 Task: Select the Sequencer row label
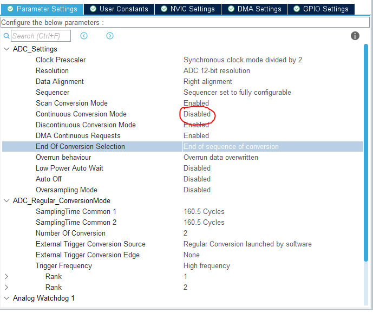pos(53,93)
